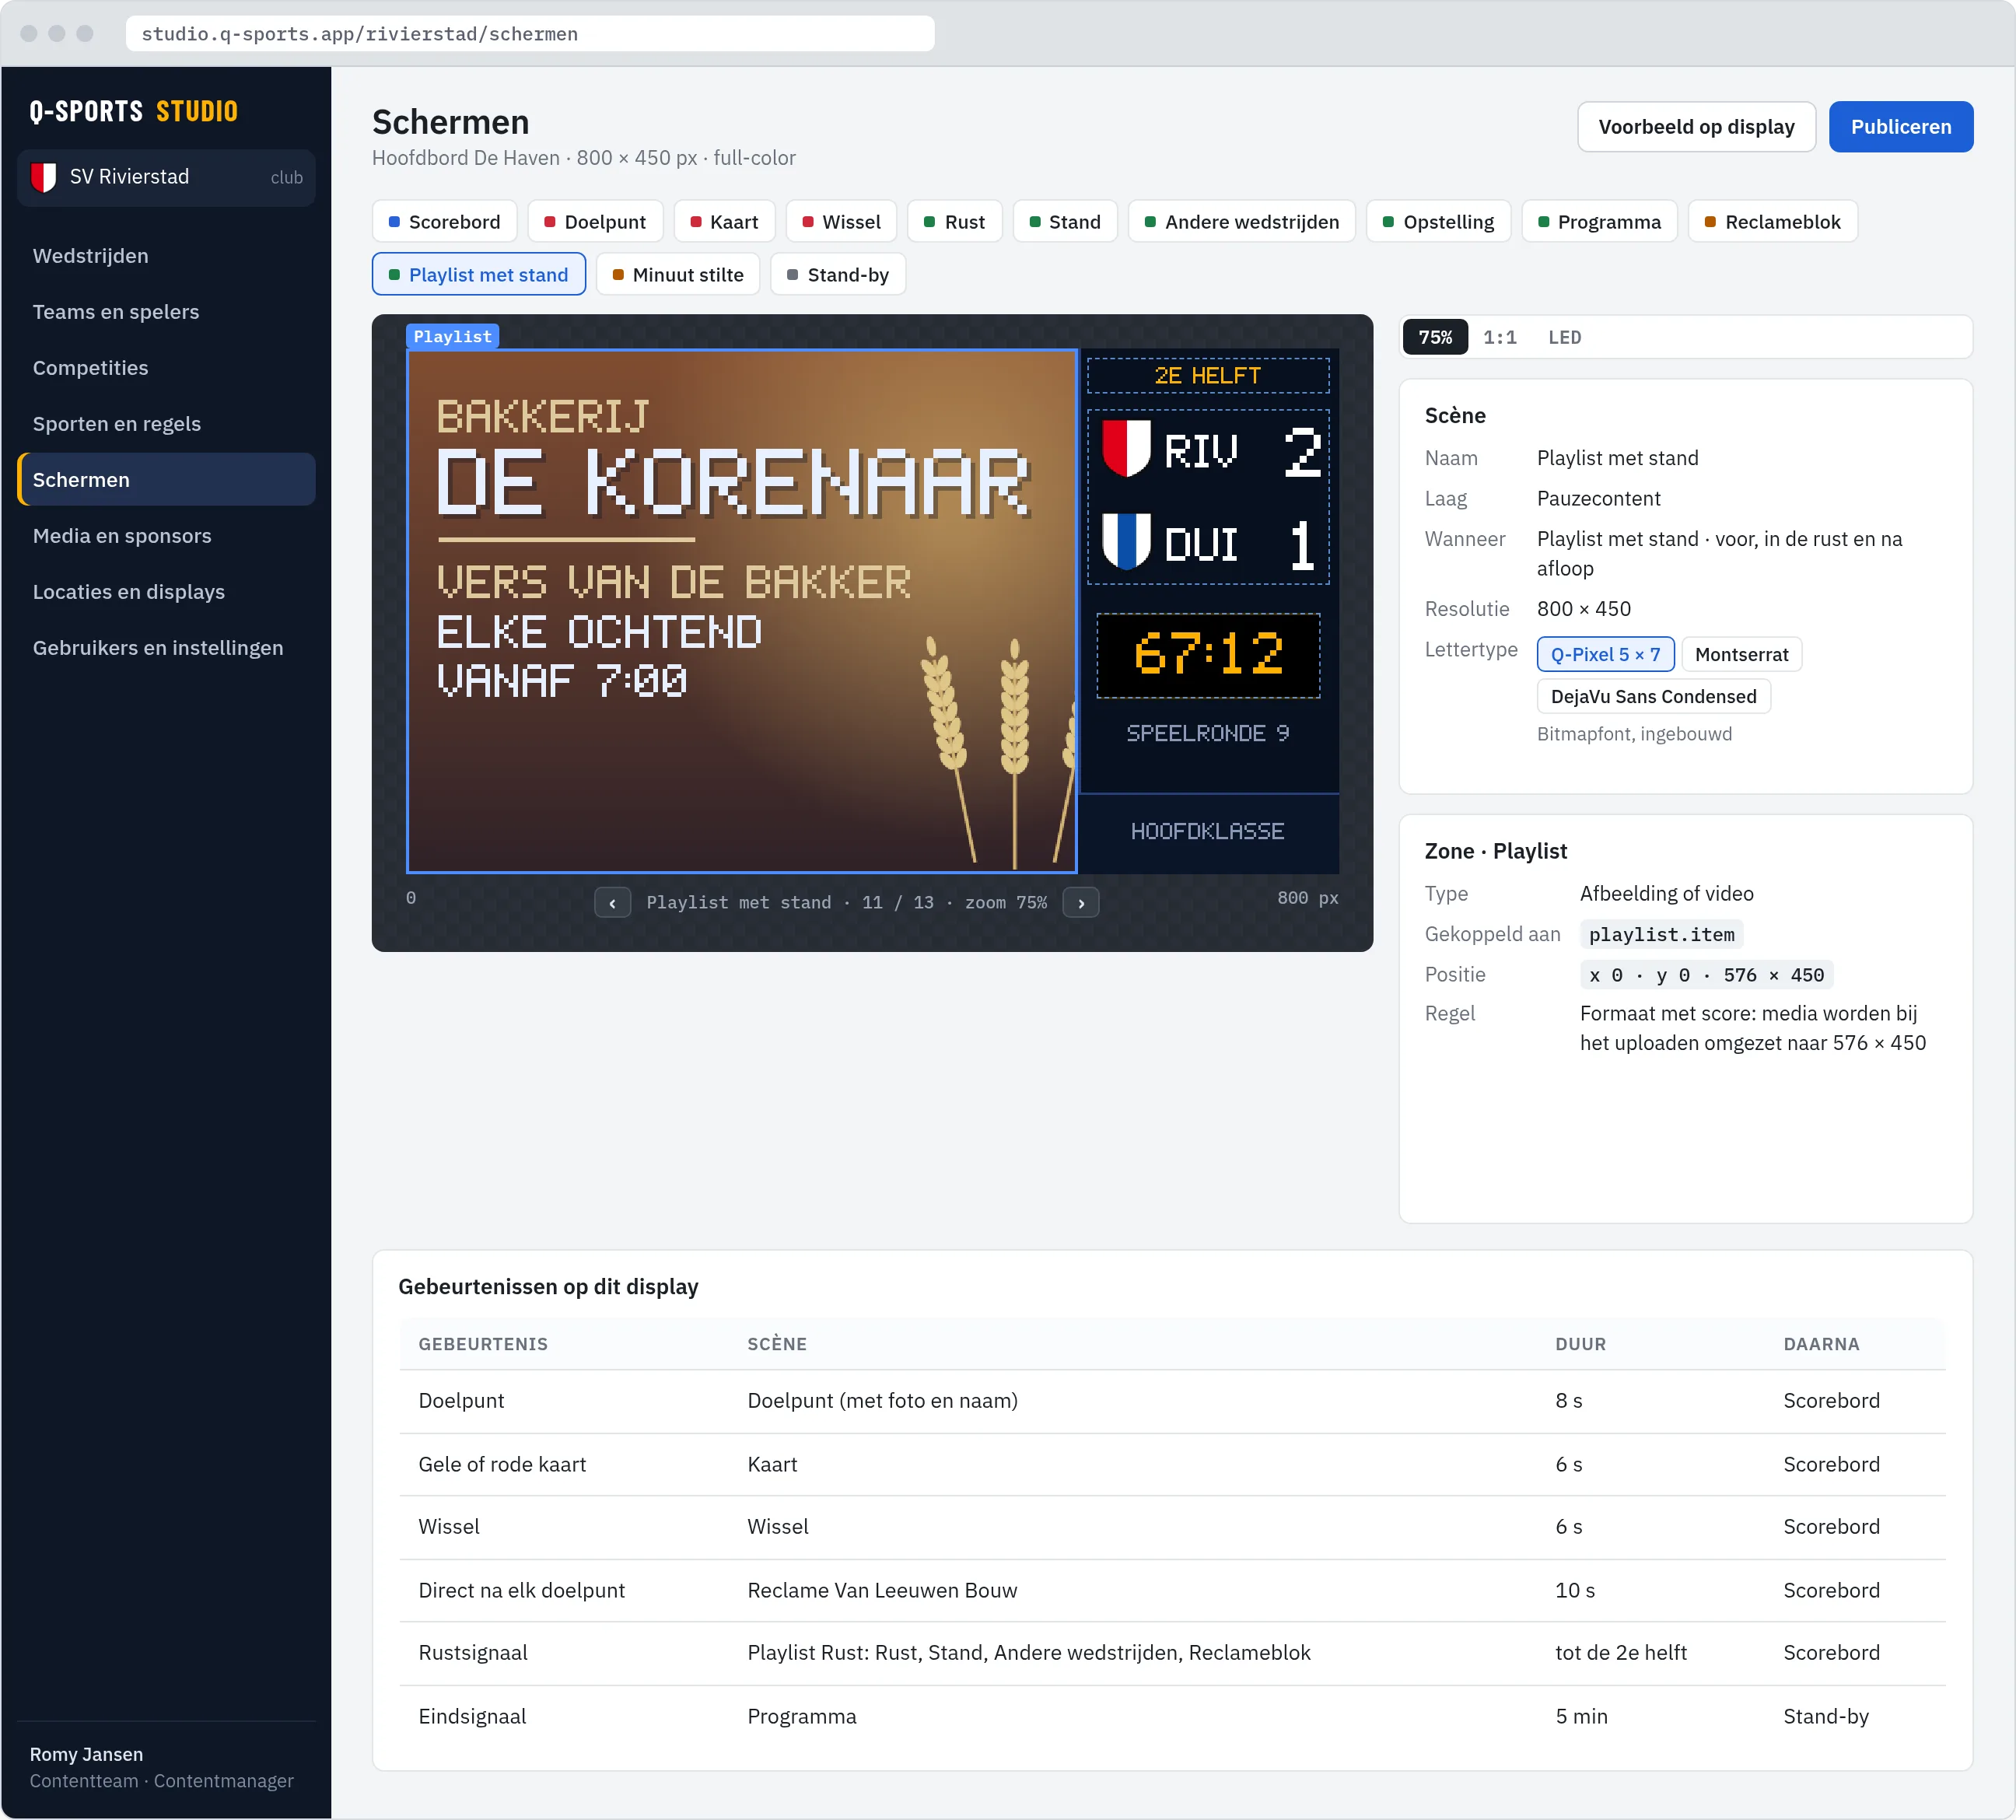Click the SV Rivierstad club shield icon

[x=43, y=177]
